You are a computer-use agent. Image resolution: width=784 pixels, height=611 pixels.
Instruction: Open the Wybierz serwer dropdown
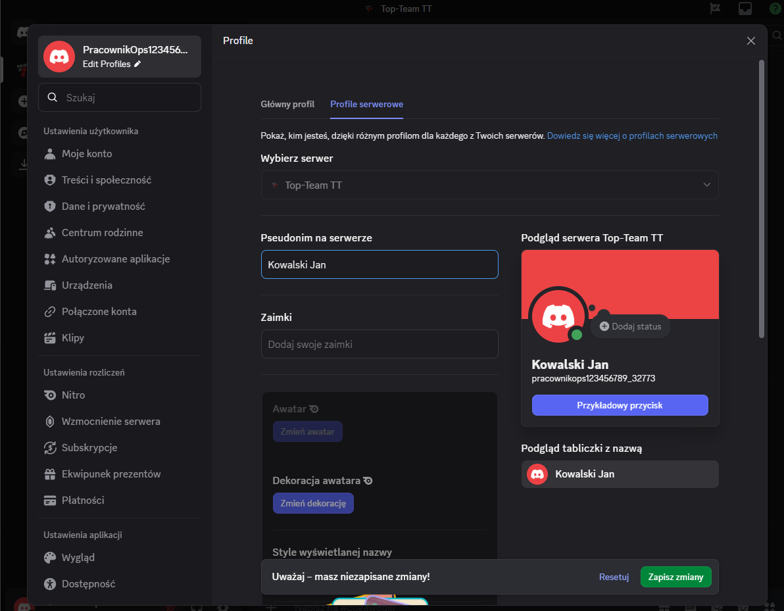489,185
